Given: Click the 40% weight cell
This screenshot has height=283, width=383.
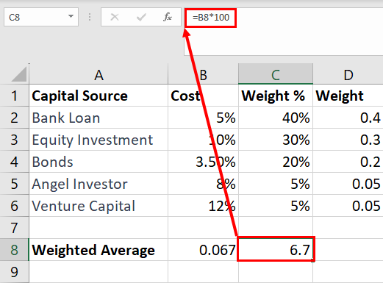Looking at the screenshot, I should point(276,118).
